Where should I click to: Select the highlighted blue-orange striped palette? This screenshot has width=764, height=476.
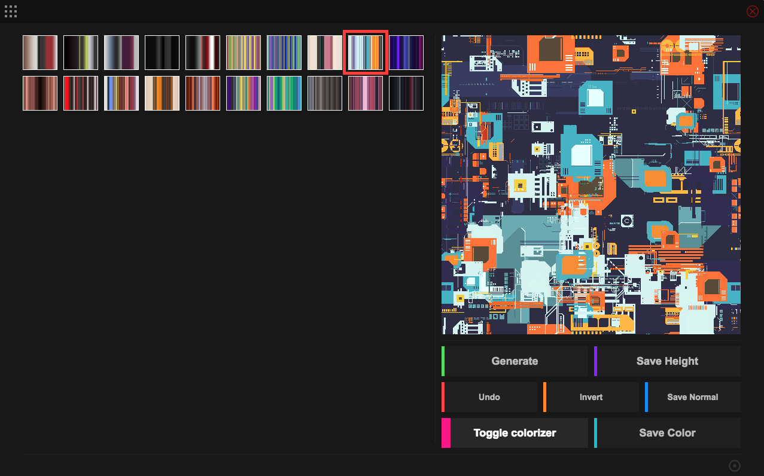coord(366,53)
